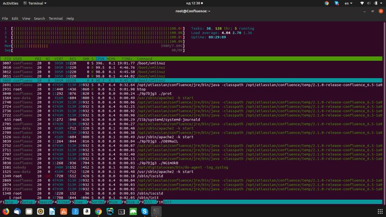Open WebStorm from the dock
Viewport: 386px width, 217px height.
pyautogui.click(x=110, y=211)
